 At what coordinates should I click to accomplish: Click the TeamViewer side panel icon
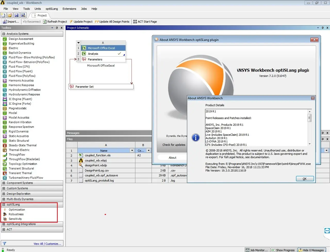pyautogui.click(x=327, y=230)
